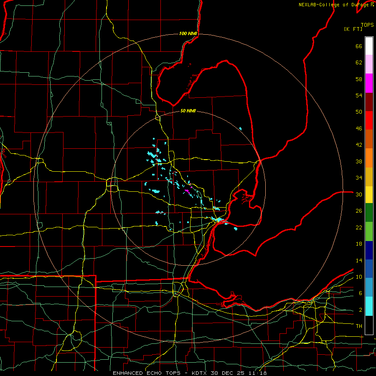
Task: Click the legend value "58"
Action: tap(359, 79)
